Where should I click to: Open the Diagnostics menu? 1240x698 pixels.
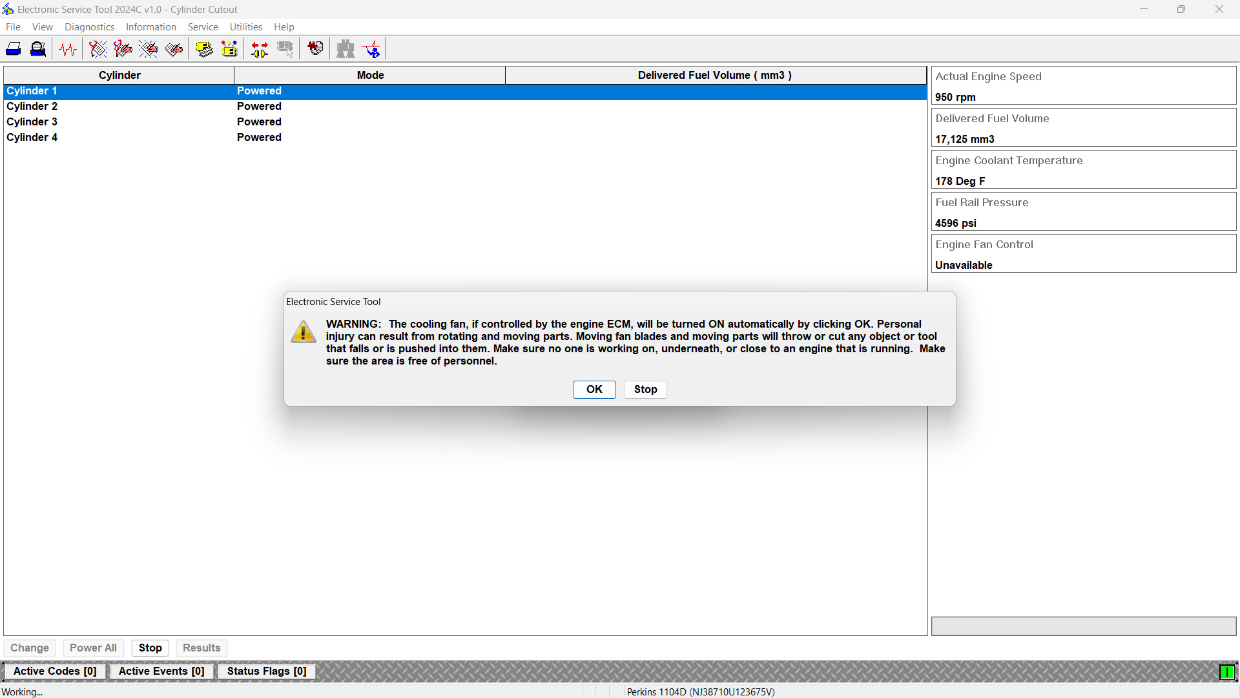(89, 27)
